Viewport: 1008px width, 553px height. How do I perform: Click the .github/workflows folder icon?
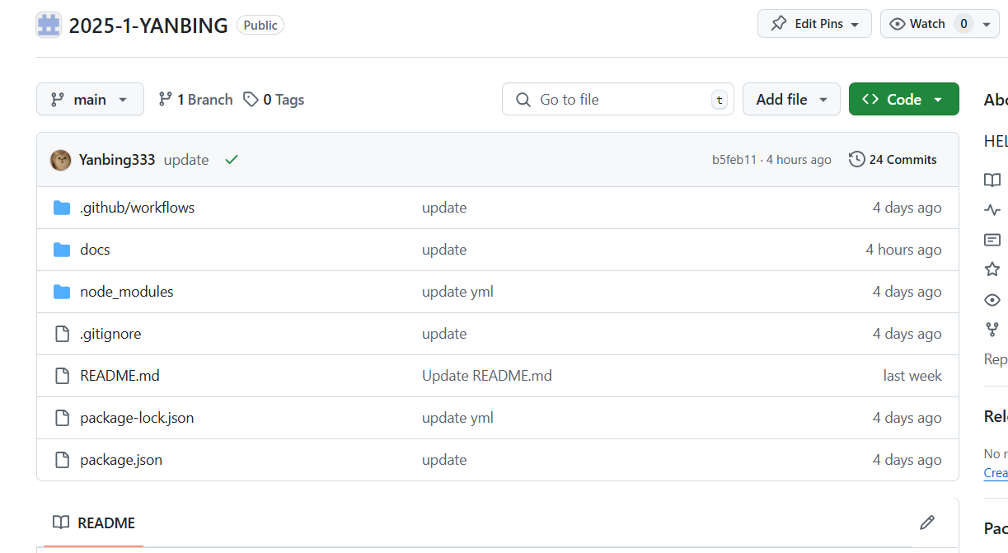[62, 208]
